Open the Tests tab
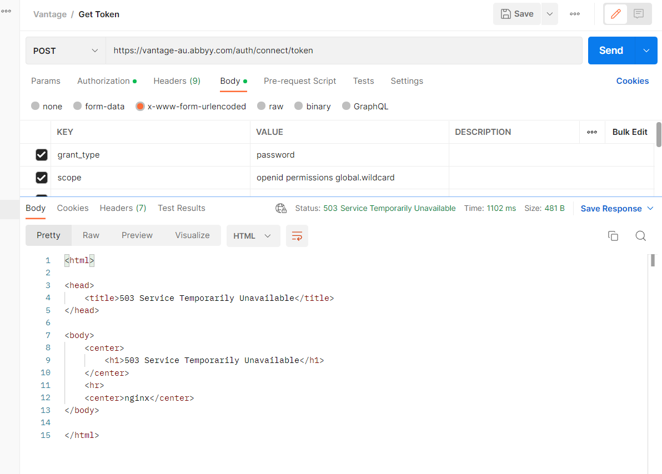The width and height of the screenshot is (662, 474). pos(364,81)
